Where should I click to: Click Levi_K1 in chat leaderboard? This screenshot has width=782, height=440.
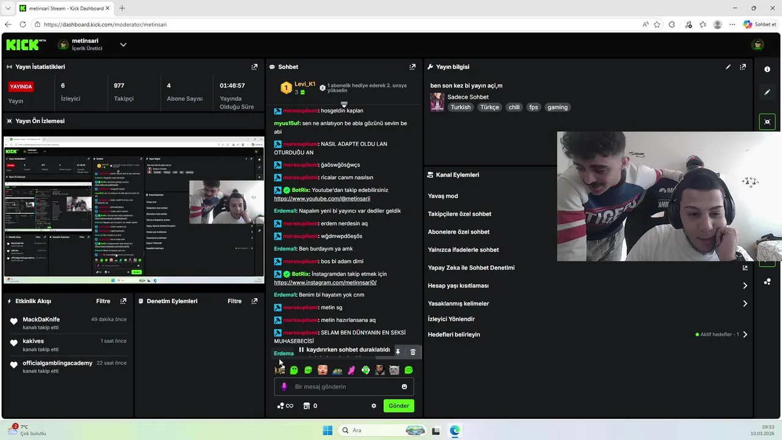click(x=305, y=84)
